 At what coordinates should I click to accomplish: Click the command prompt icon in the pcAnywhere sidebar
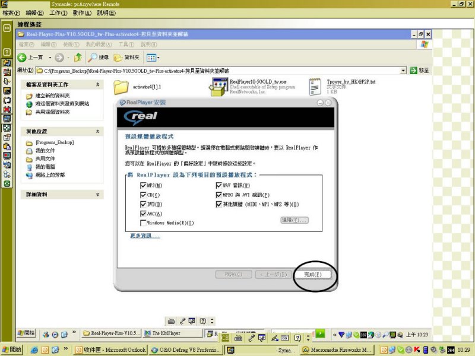(x=7, y=91)
